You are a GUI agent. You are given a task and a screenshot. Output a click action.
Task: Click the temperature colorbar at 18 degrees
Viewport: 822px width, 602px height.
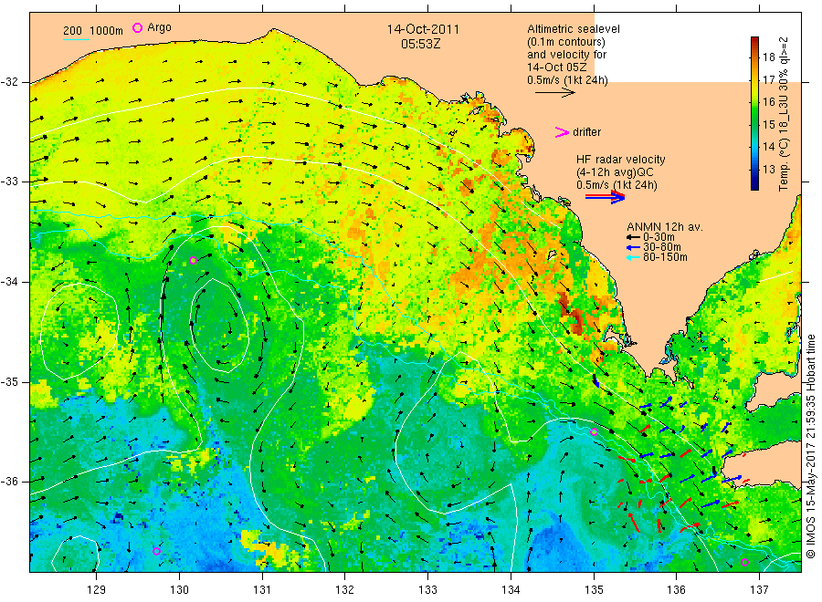point(754,57)
